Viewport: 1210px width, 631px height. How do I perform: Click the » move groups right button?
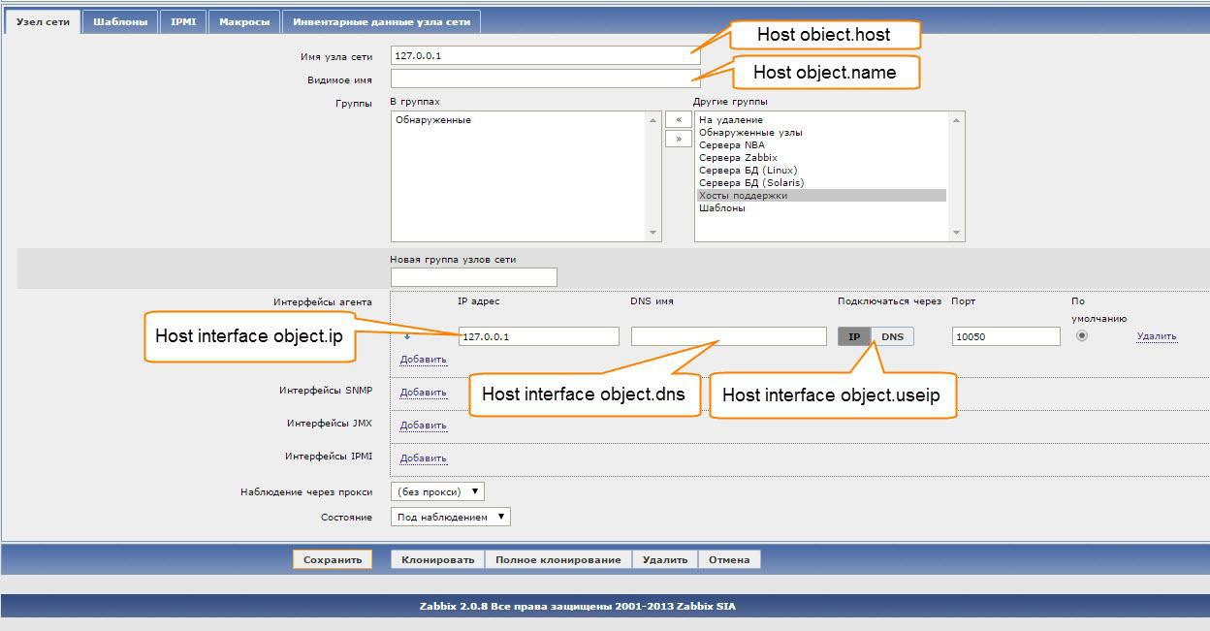coord(679,139)
